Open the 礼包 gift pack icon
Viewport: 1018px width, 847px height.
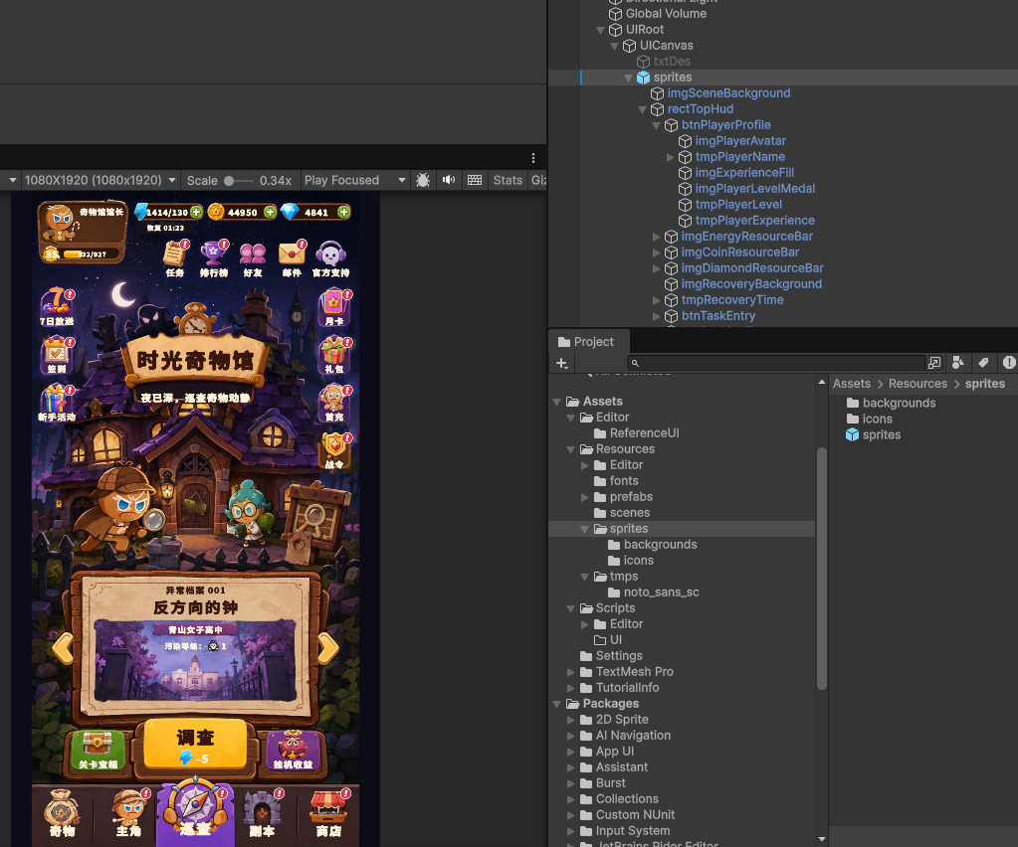[x=334, y=355]
